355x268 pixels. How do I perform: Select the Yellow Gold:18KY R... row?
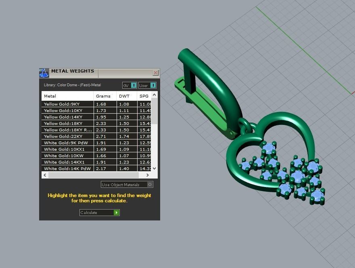click(x=96, y=130)
